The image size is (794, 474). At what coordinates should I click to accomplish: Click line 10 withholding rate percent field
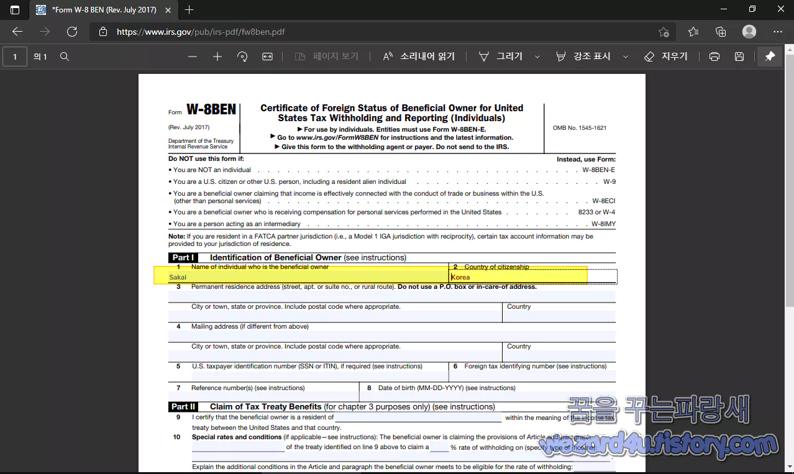(x=439, y=447)
